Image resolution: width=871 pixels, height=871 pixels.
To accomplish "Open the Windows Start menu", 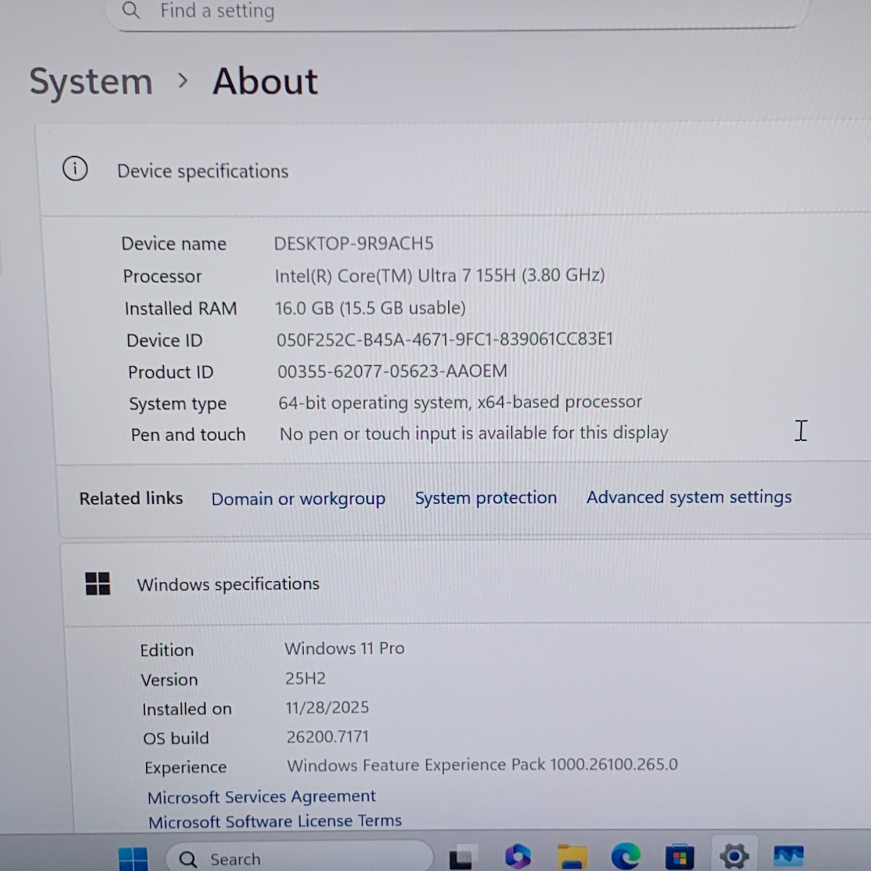I will click(x=133, y=858).
